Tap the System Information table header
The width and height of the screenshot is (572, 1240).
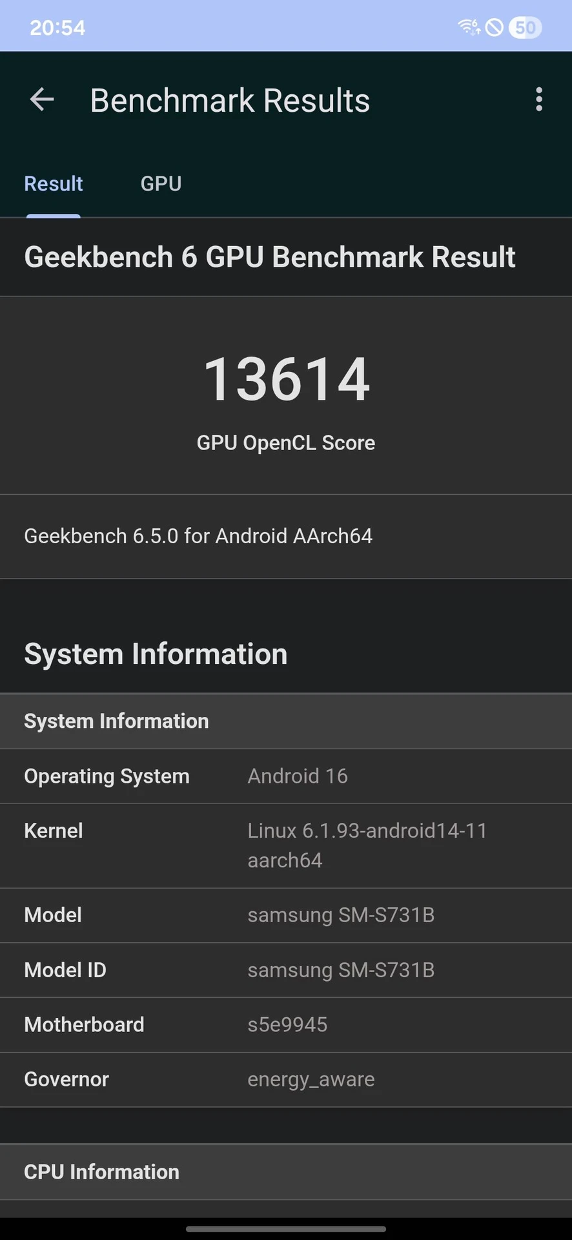(286, 721)
